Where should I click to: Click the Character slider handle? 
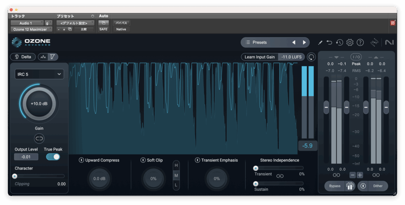tap(15, 176)
